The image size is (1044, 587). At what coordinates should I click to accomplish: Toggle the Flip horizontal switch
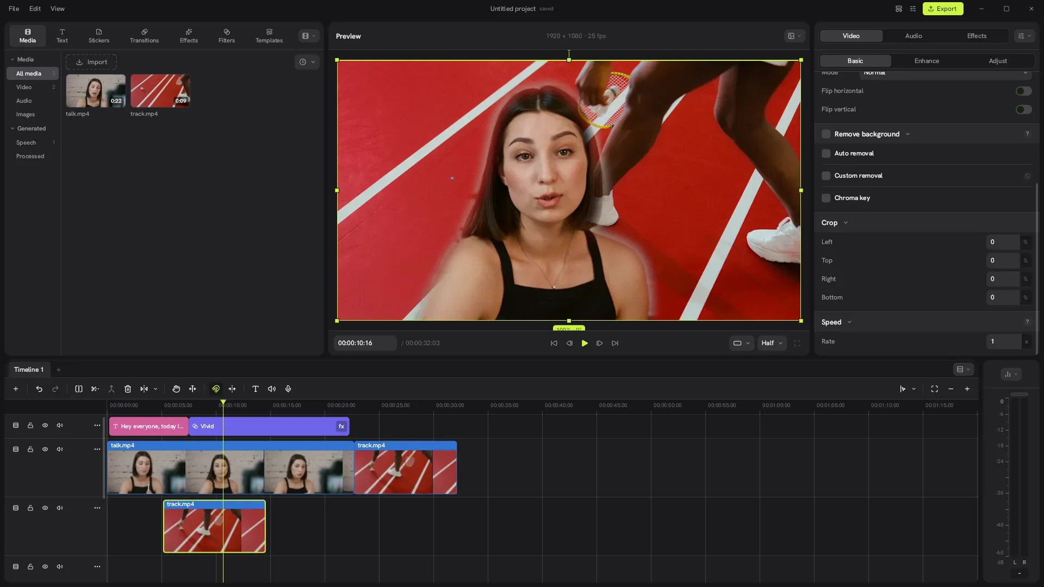[x=1023, y=91]
